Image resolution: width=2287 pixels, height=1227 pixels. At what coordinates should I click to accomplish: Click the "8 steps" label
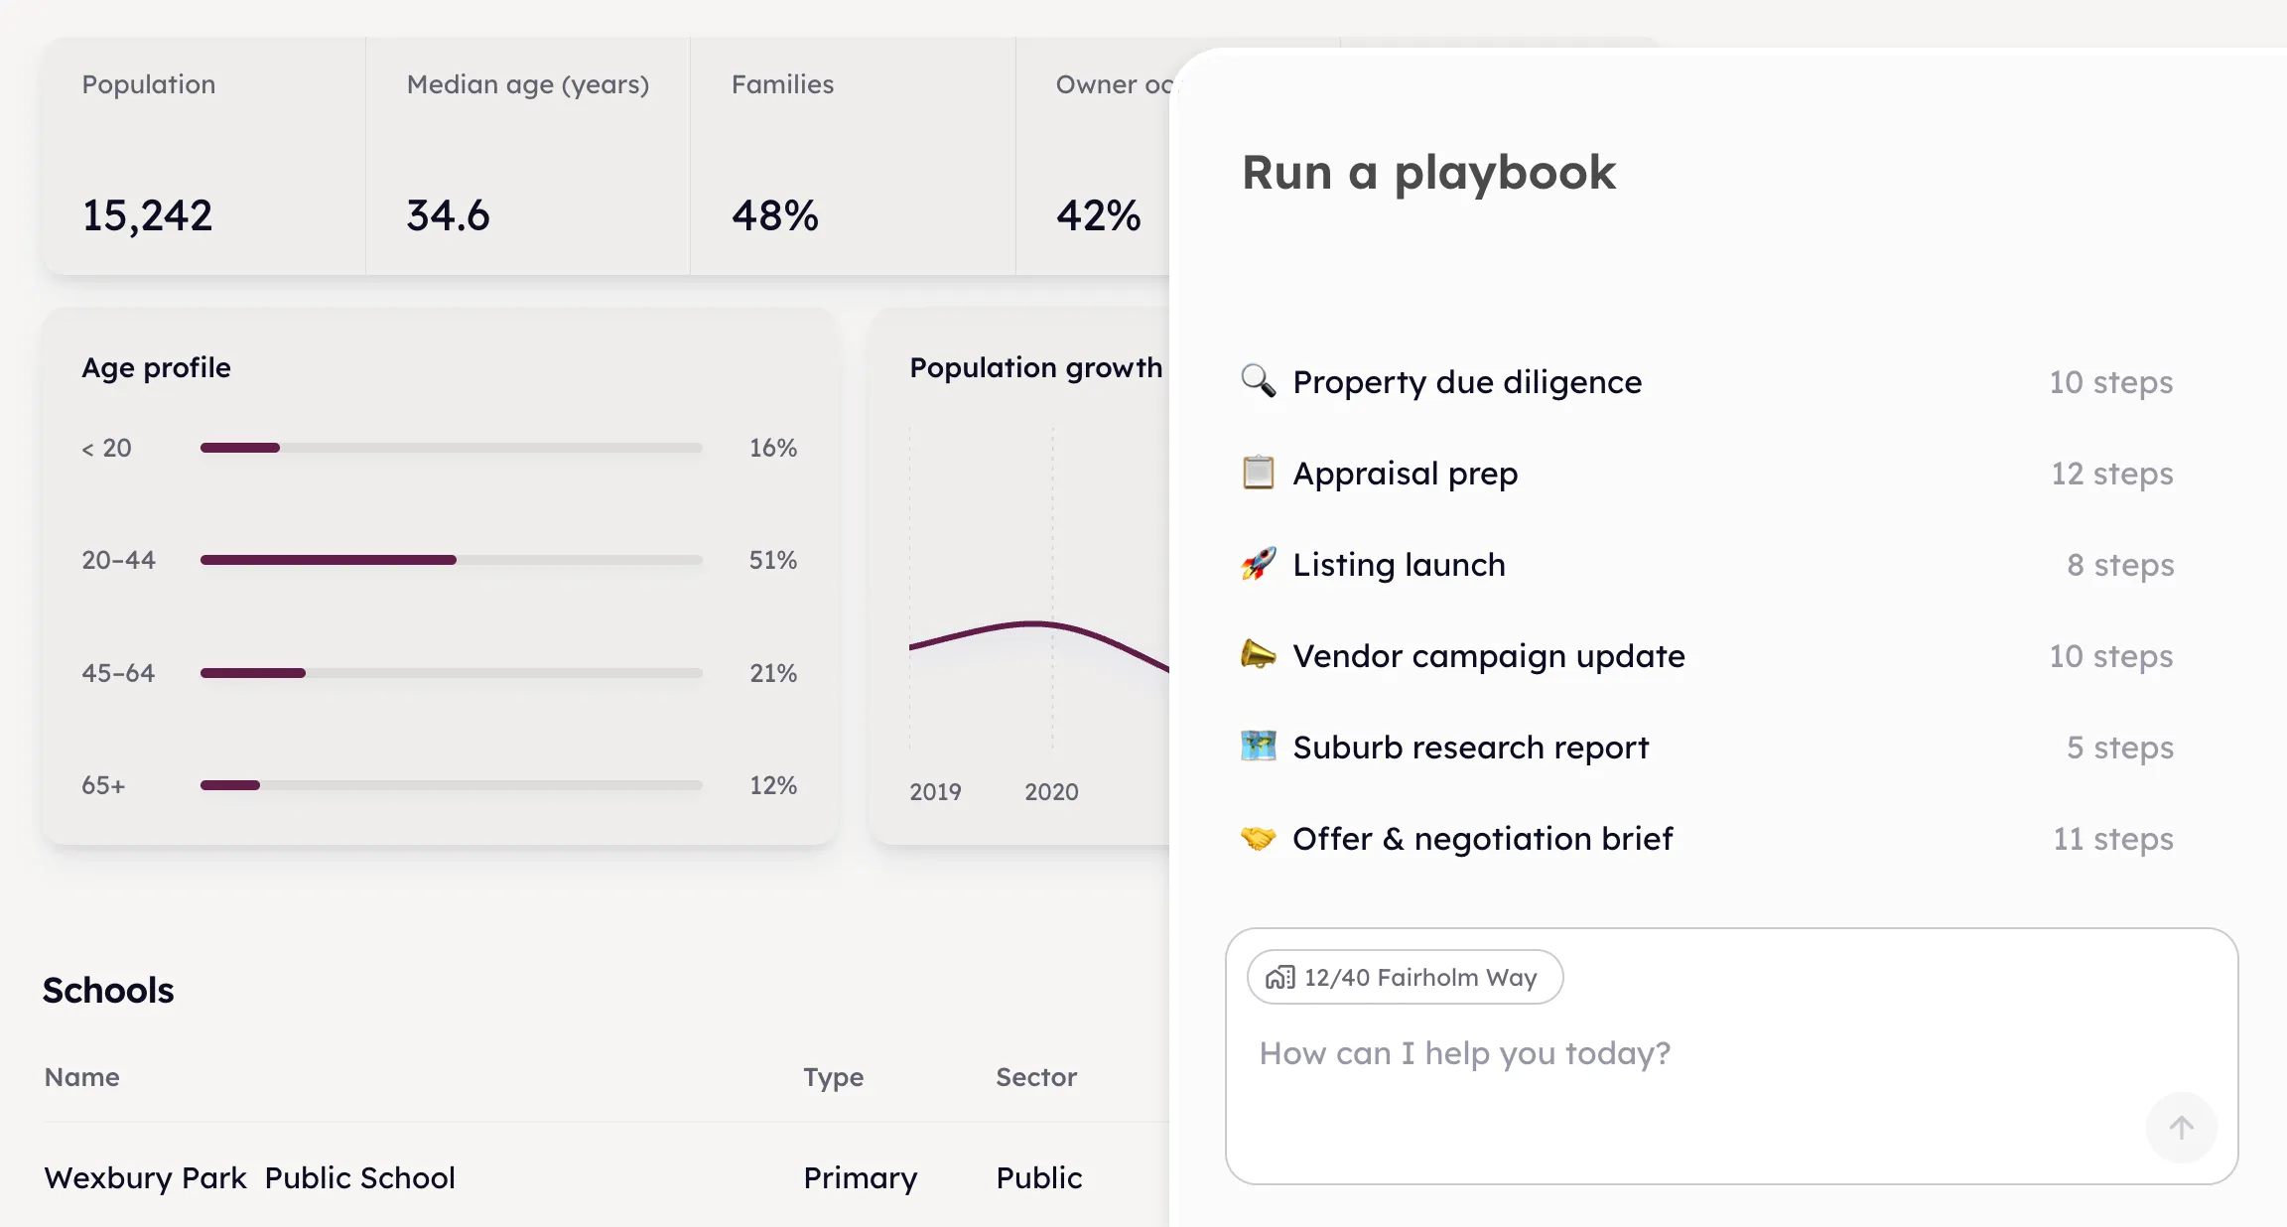coord(2120,565)
